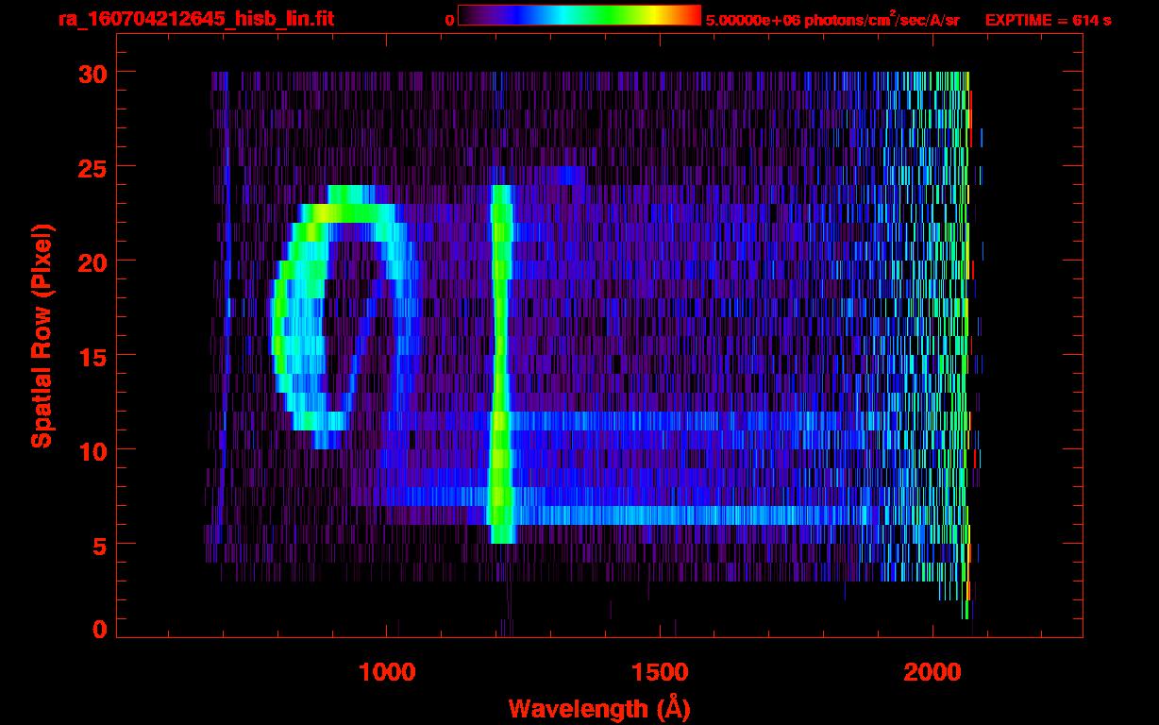
Task: Click the bright vertical Lyman-alpha line near 1216 Å
Action: point(500,364)
